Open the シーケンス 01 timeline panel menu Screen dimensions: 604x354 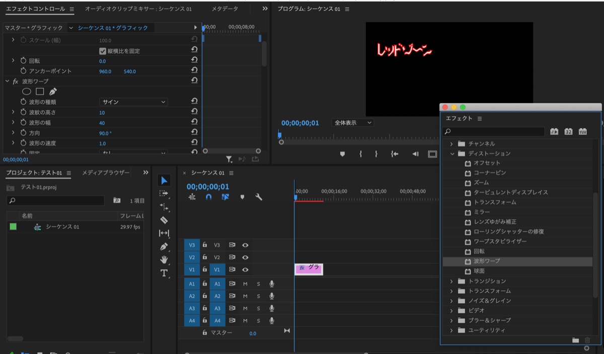(x=231, y=173)
